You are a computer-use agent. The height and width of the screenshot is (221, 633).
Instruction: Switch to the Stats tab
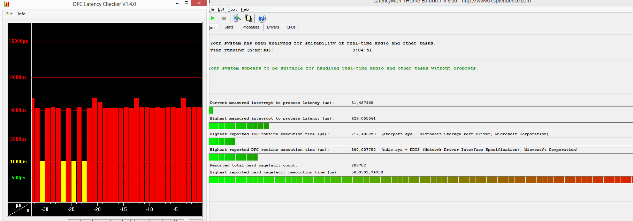coord(229,27)
